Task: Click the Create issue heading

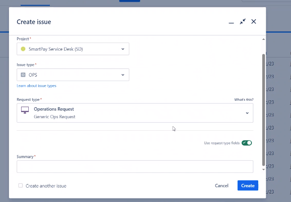Action: (x=34, y=22)
